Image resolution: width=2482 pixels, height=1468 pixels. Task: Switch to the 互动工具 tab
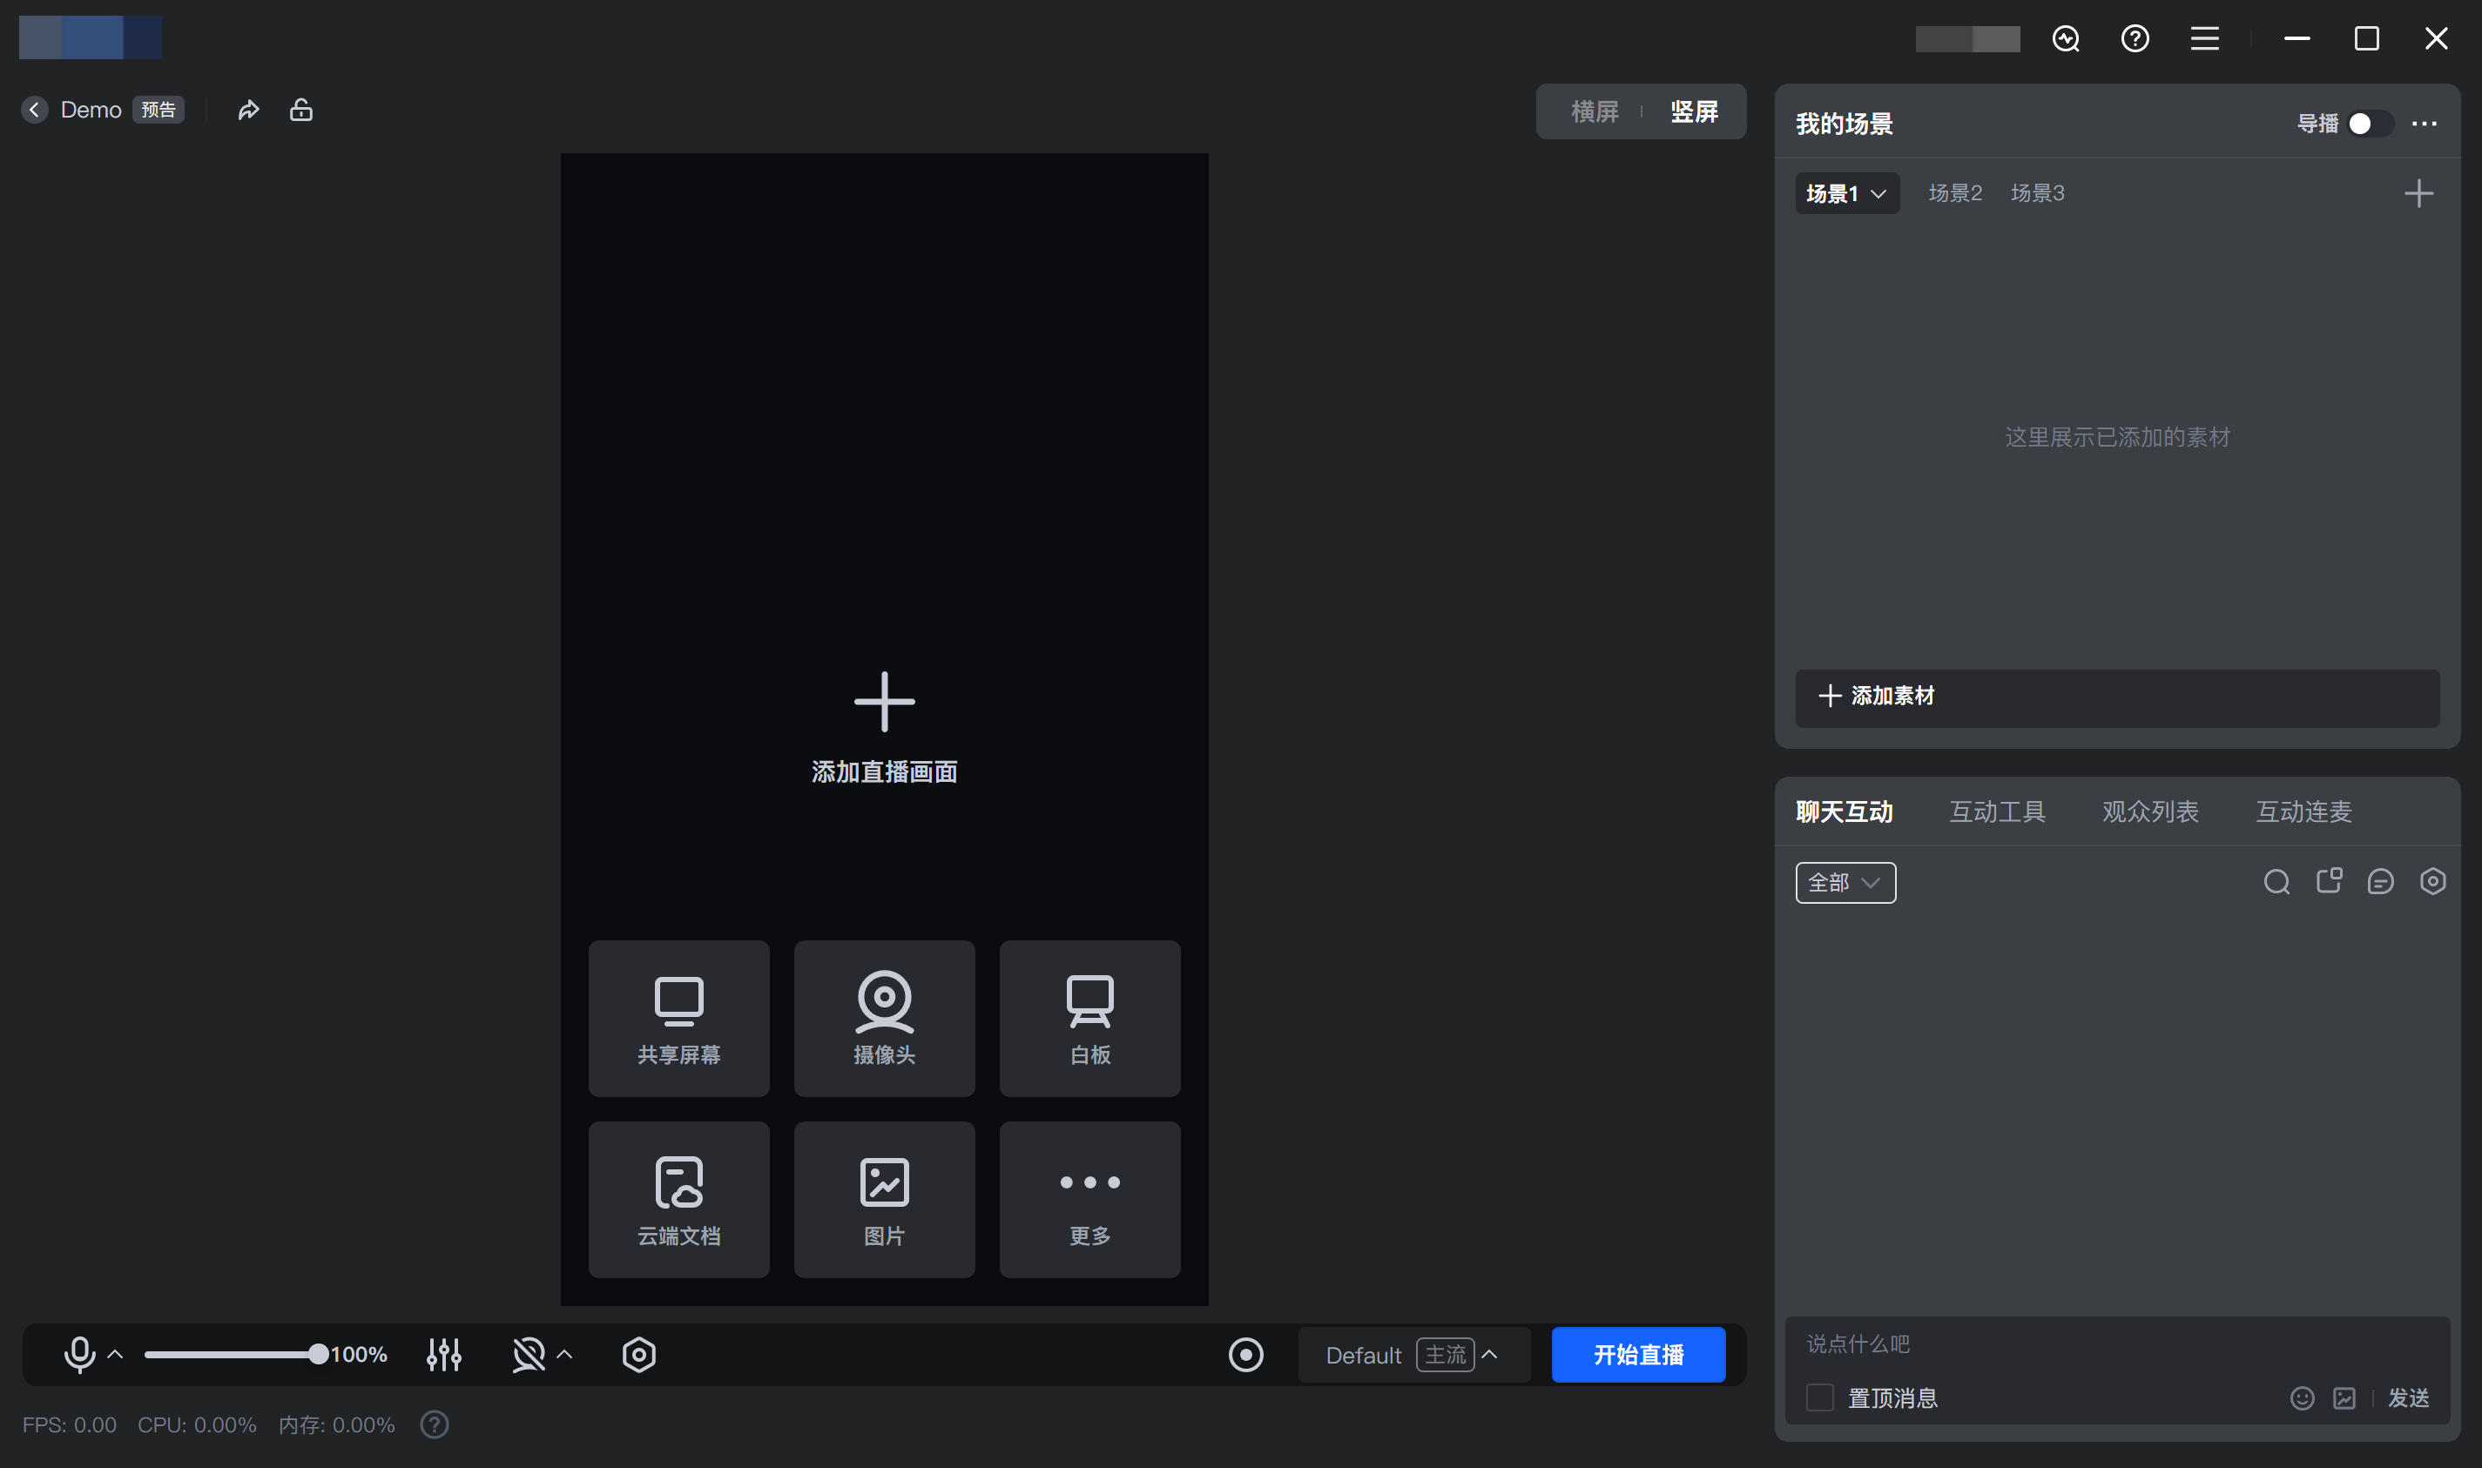point(1996,812)
